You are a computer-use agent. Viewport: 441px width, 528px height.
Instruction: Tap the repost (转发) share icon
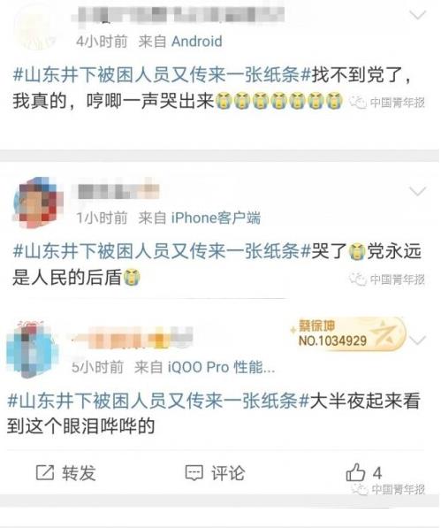click(x=45, y=472)
